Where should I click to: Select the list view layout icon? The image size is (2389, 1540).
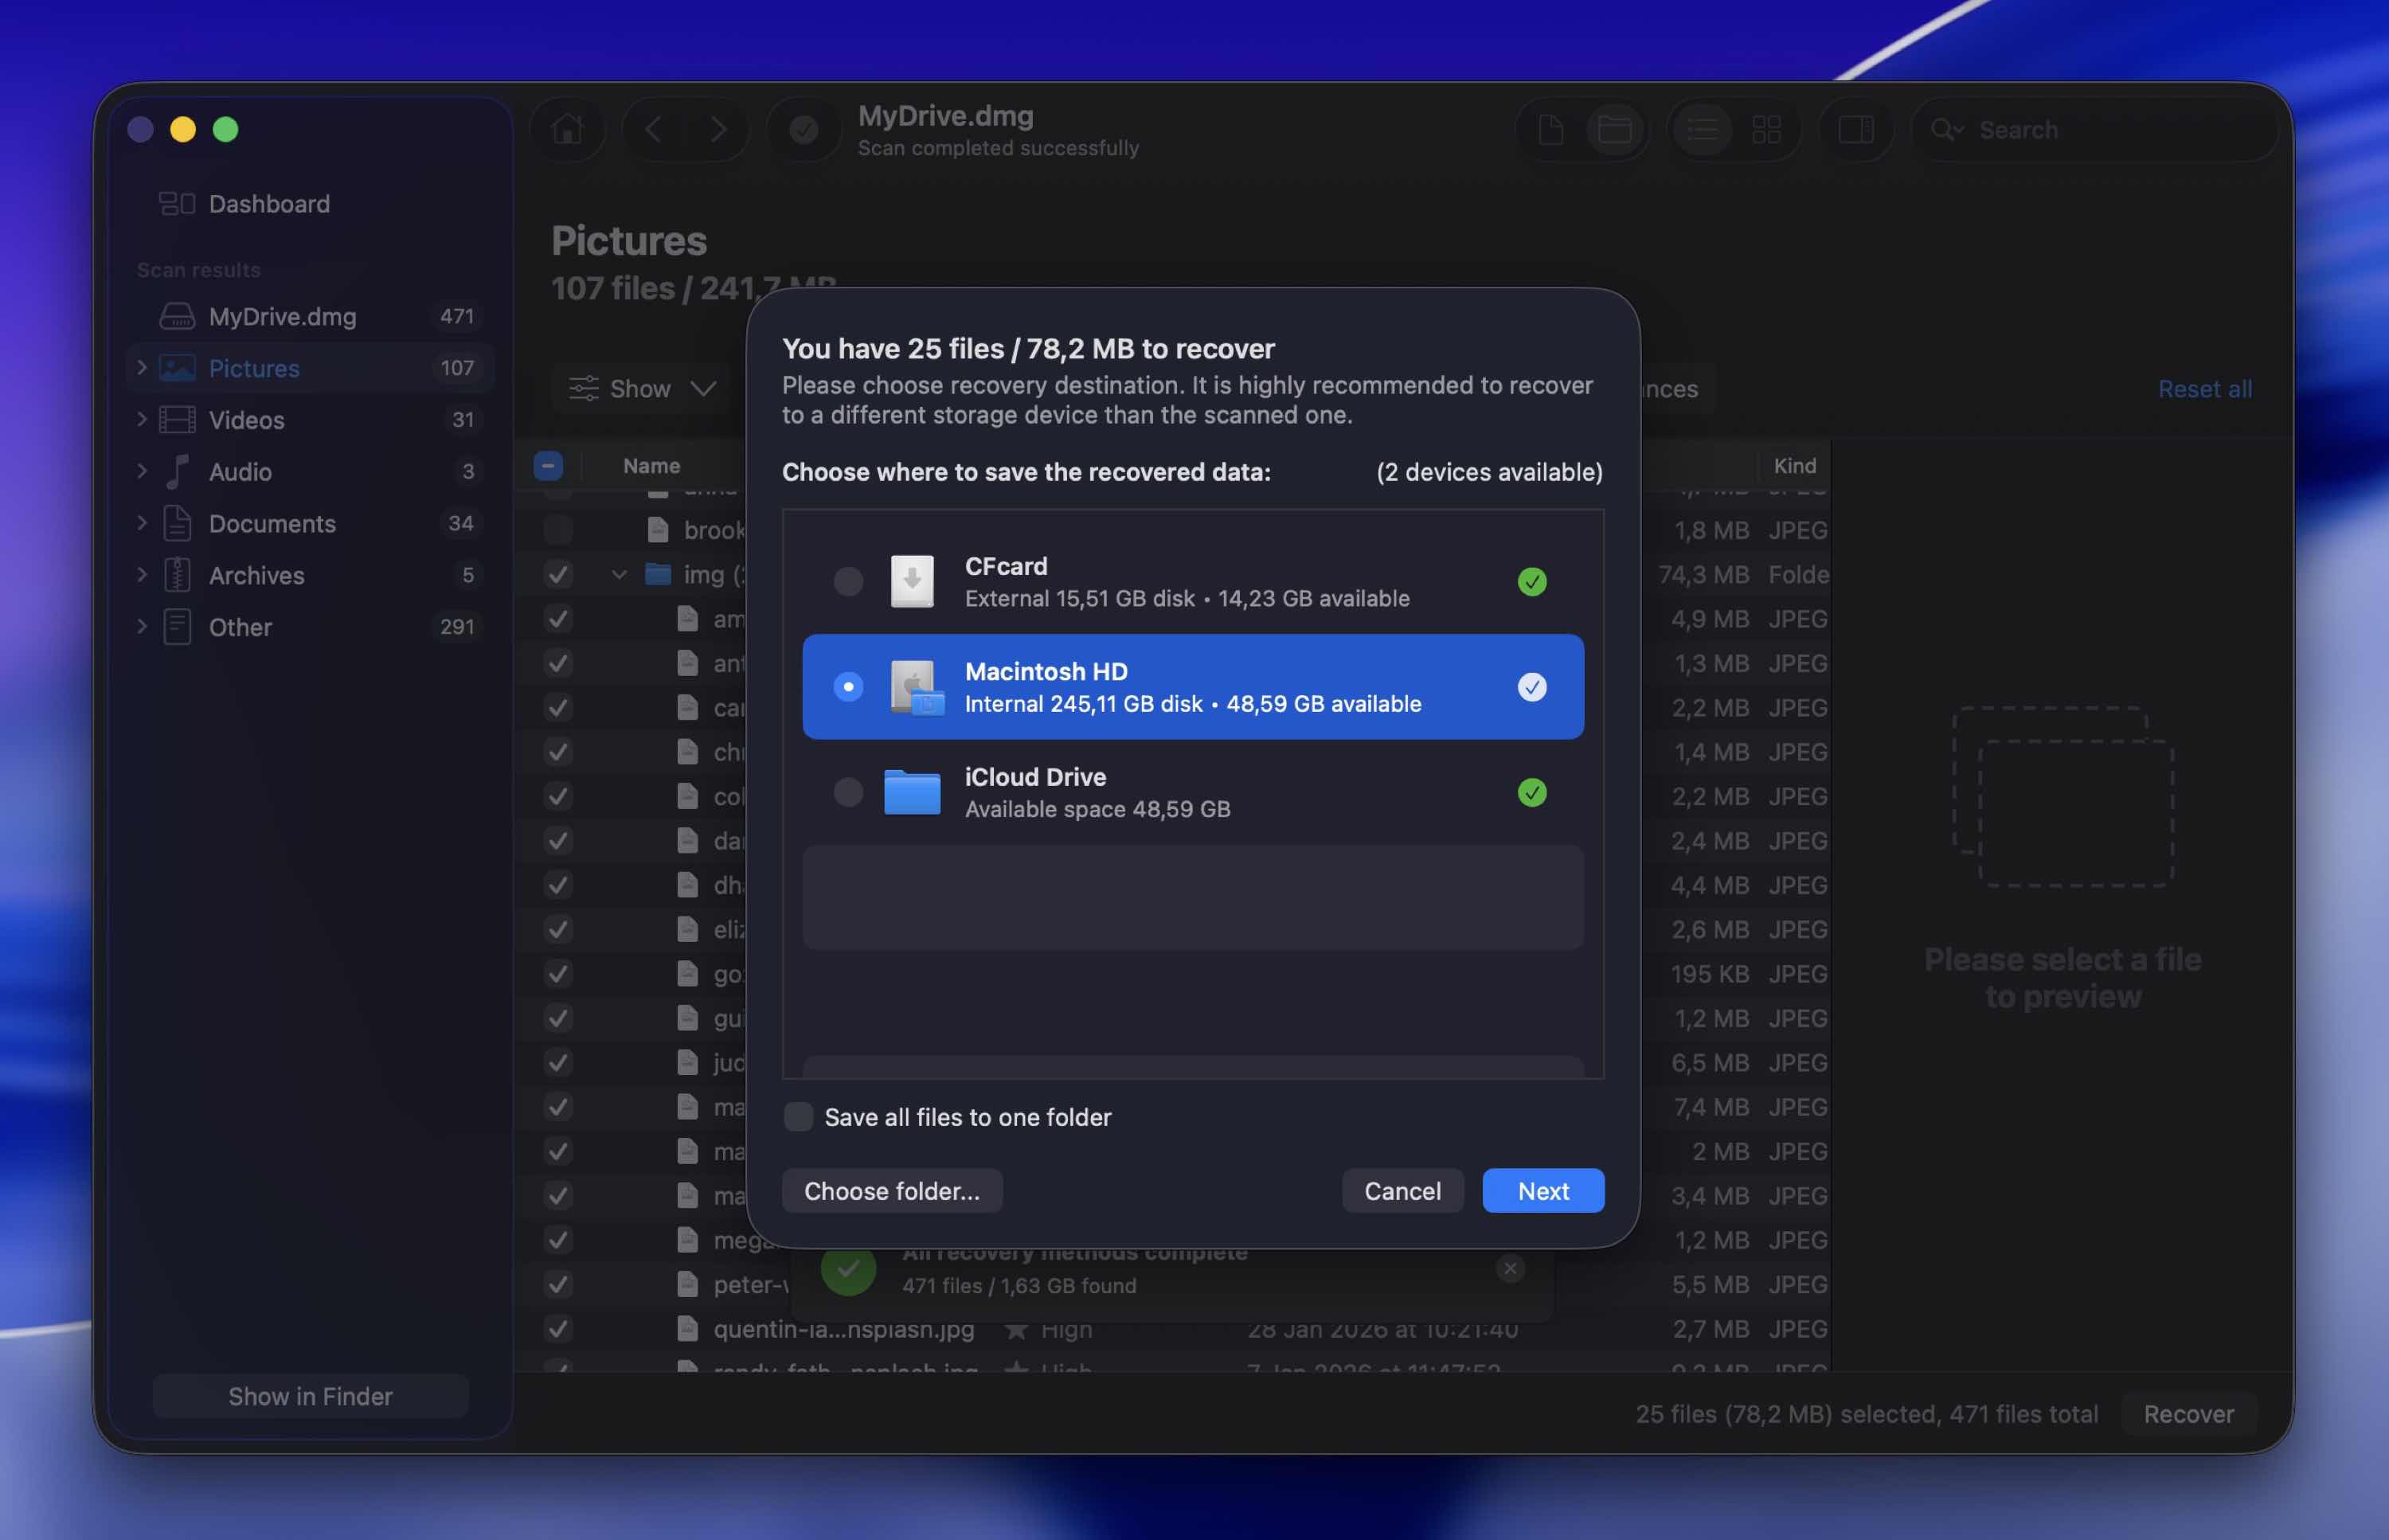1702,130
